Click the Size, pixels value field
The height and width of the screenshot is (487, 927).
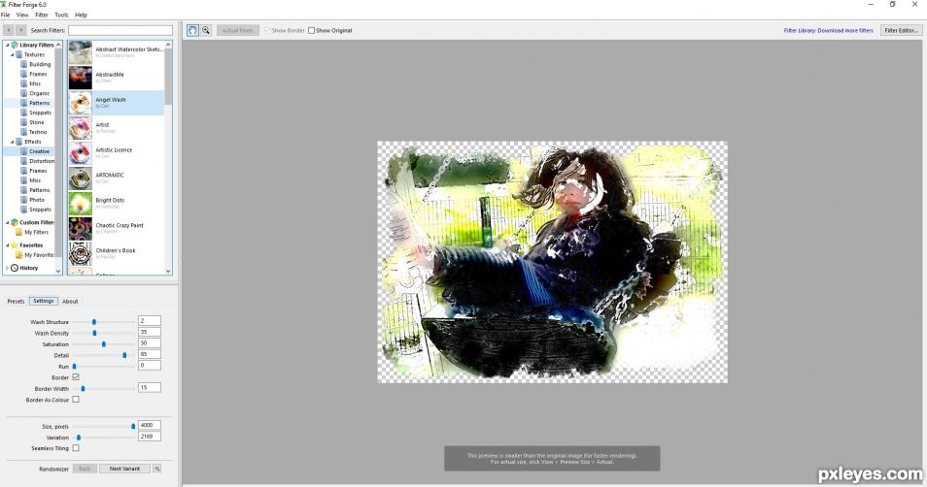[x=150, y=425]
